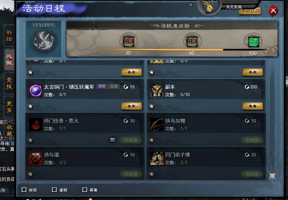
Task: Open calendar icon in 师门任务·荒火 row
Action: pyautogui.click(x=113, y=140)
